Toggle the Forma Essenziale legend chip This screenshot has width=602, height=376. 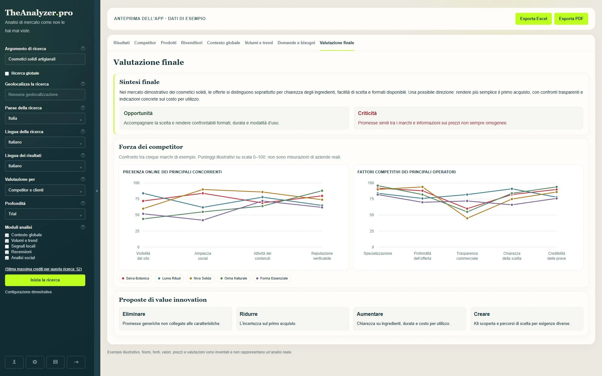point(272,278)
